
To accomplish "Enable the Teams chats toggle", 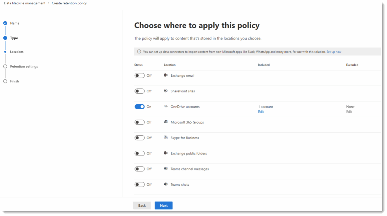I will click(x=140, y=184).
